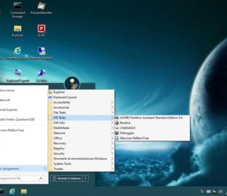Click the programs and files search field
The image size is (227, 196).
tap(22, 179)
